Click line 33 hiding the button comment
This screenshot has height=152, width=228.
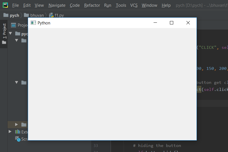(157, 146)
